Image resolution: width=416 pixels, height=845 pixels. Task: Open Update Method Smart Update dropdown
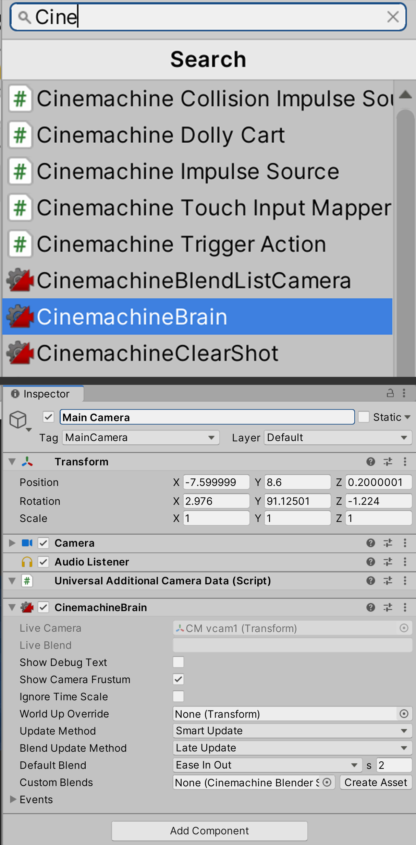coord(292,731)
